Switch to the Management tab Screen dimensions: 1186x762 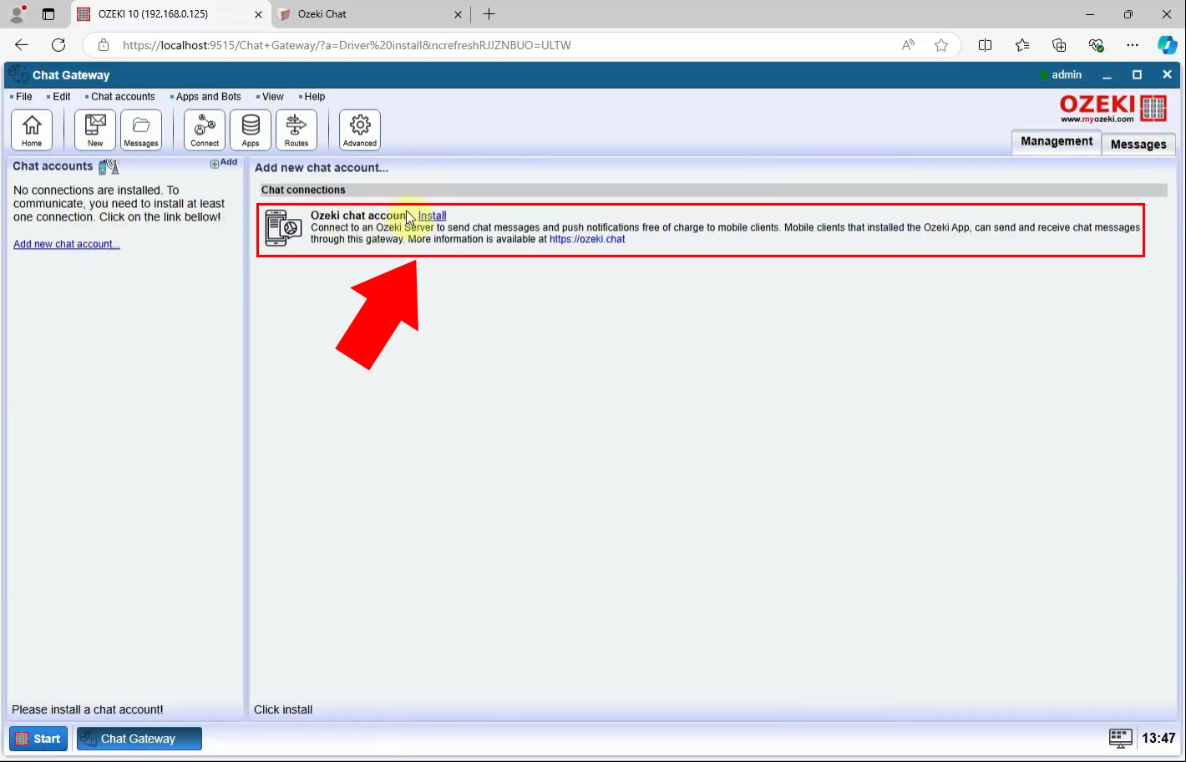point(1056,141)
